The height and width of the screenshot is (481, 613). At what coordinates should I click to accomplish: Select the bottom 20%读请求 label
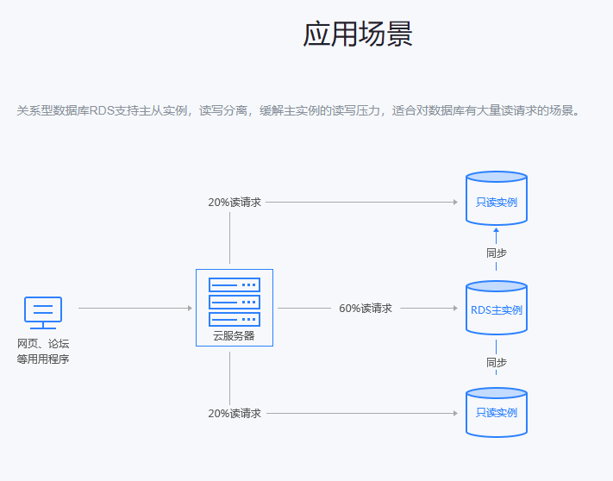235,414
